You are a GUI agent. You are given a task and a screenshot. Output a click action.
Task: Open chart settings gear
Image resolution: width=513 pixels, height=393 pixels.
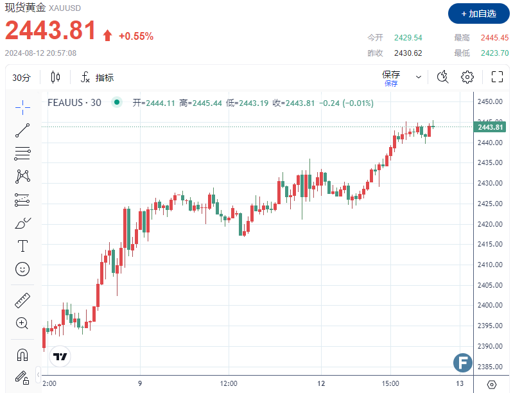click(x=467, y=77)
